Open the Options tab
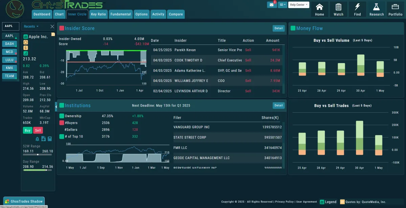406x208 pixels. (x=141, y=14)
